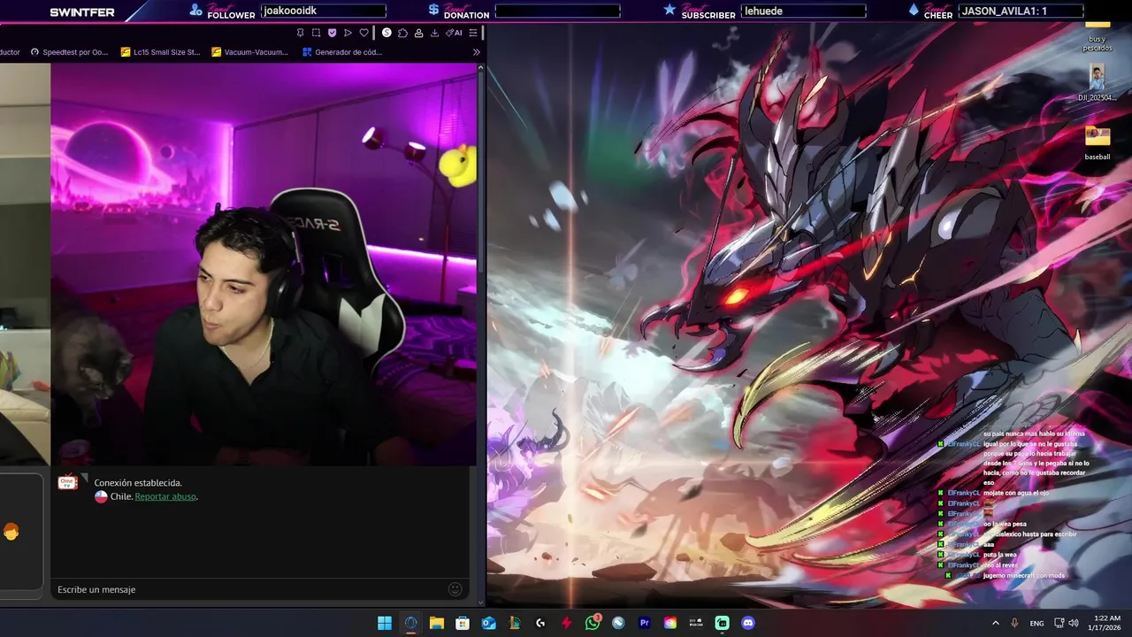Open WhatsApp from the taskbar
This screenshot has width=1132, height=637.
pos(593,623)
